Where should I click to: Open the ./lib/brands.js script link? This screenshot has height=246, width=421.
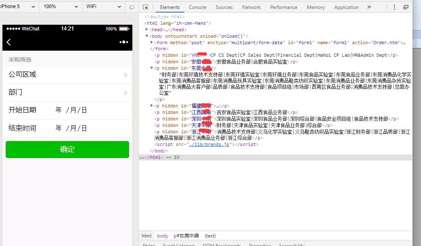pos(209,144)
